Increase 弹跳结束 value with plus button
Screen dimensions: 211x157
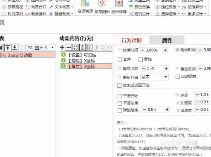[167, 110]
